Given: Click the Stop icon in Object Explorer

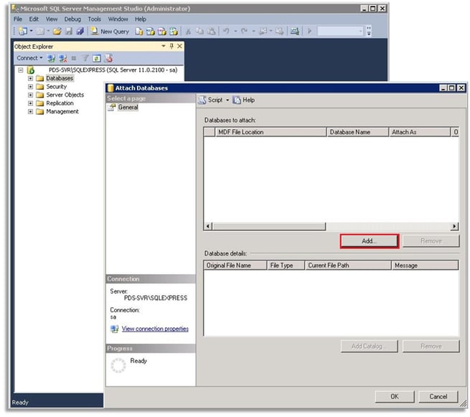Looking at the screenshot, I should (x=74, y=58).
